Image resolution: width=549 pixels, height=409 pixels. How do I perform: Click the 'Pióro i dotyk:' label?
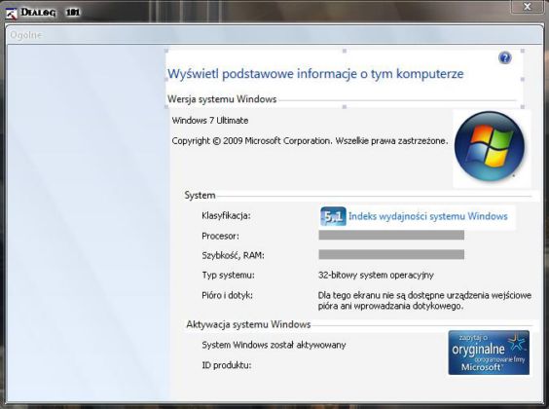click(x=227, y=295)
